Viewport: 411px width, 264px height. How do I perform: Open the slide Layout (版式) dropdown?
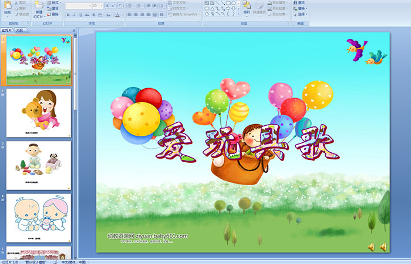point(54,2)
